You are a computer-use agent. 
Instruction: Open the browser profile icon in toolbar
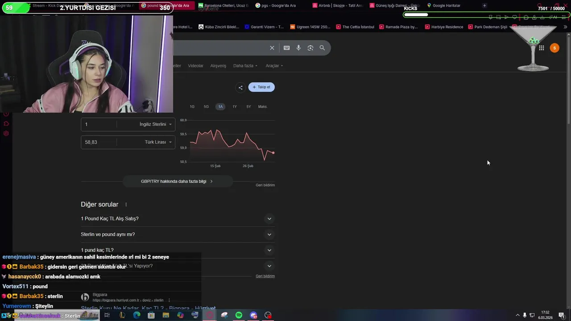[x=534, y=17]
